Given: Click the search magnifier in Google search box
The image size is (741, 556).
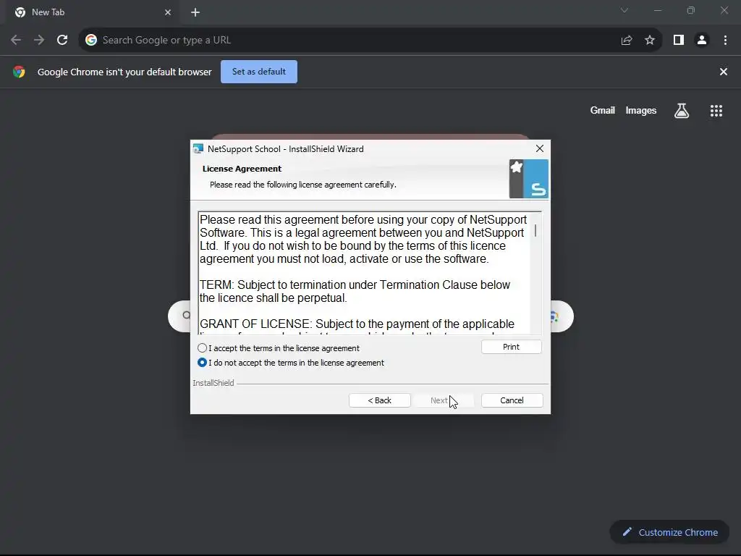Looking at the screenshot, I should tap(186, 316).
